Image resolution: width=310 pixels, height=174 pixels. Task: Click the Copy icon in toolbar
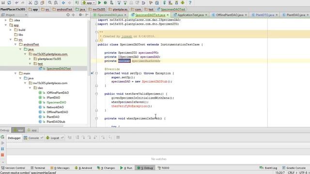36,2
